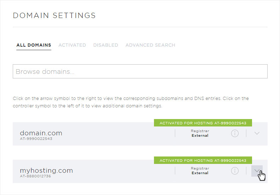Focus the Browse domains search field
This screenshot has width=280, height=195.
click(140, 71)
